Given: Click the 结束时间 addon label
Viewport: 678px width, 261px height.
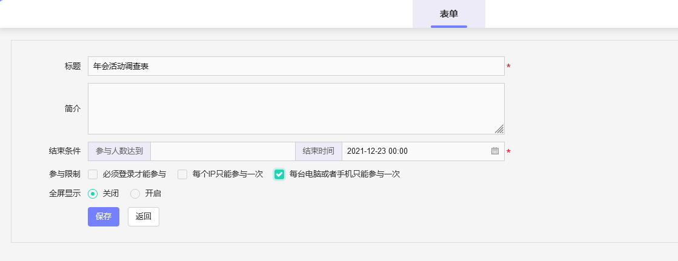Looking at the screenshot, I should (x=318, y=151).
